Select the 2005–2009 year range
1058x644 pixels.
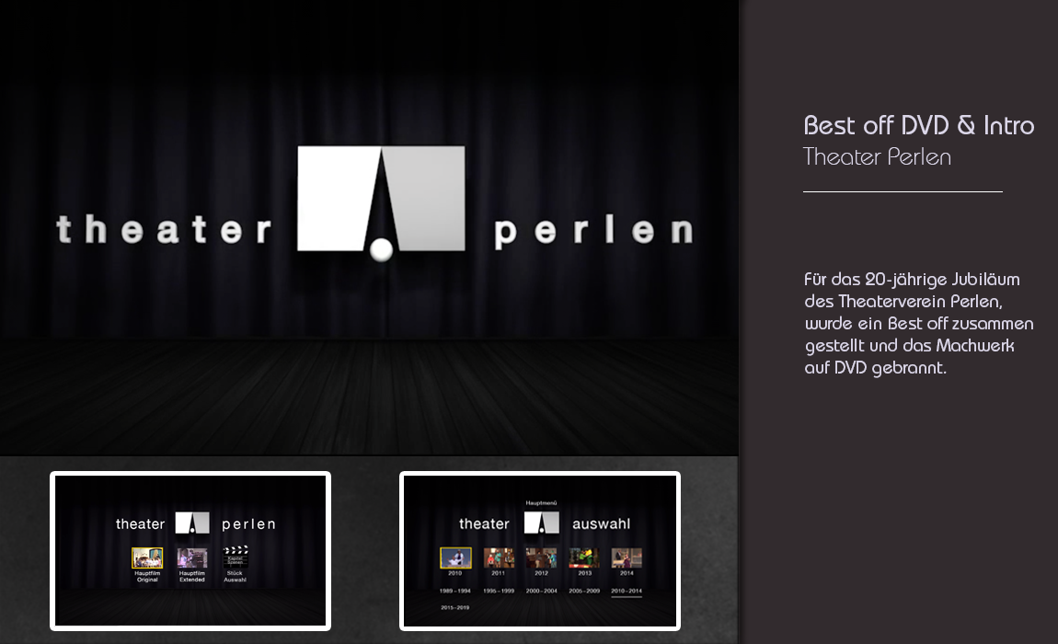click(584, 591)
